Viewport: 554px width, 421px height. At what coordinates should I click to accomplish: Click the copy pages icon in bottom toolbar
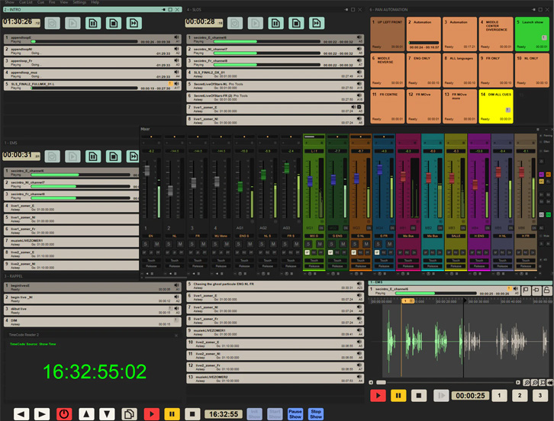[x=129, y=413]
